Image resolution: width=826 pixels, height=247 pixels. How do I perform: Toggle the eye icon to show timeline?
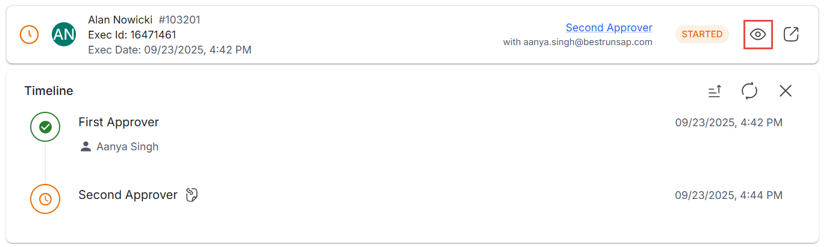(x=758, y=34)
